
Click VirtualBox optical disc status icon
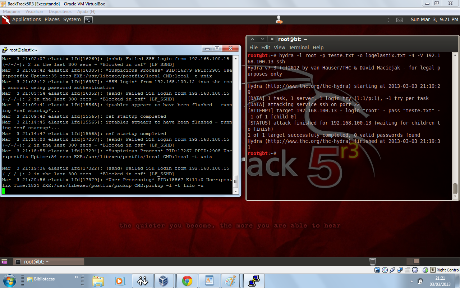tap(385, 270)
